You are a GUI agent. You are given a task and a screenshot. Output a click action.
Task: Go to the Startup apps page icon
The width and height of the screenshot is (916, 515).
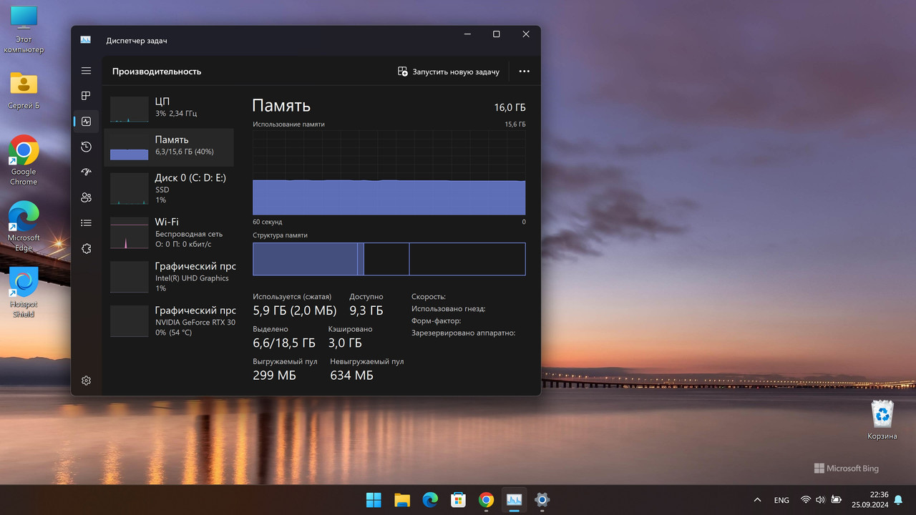pyautogui.click(x=86, y=172)
